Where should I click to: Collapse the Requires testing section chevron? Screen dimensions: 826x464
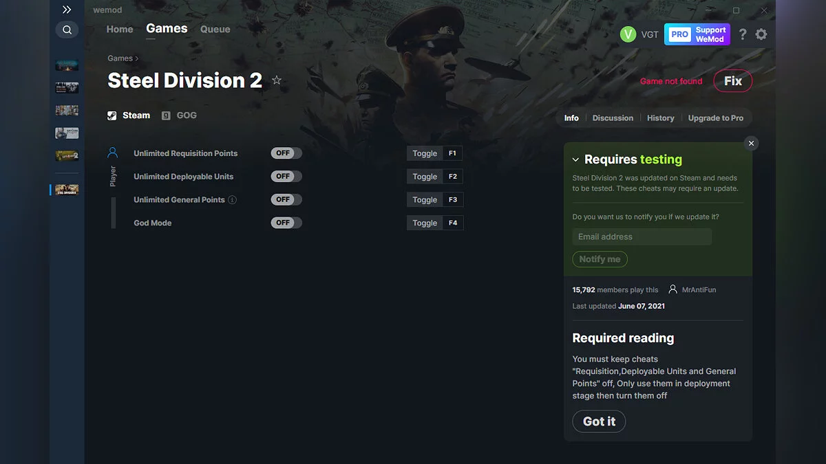(x=576, y=159)
